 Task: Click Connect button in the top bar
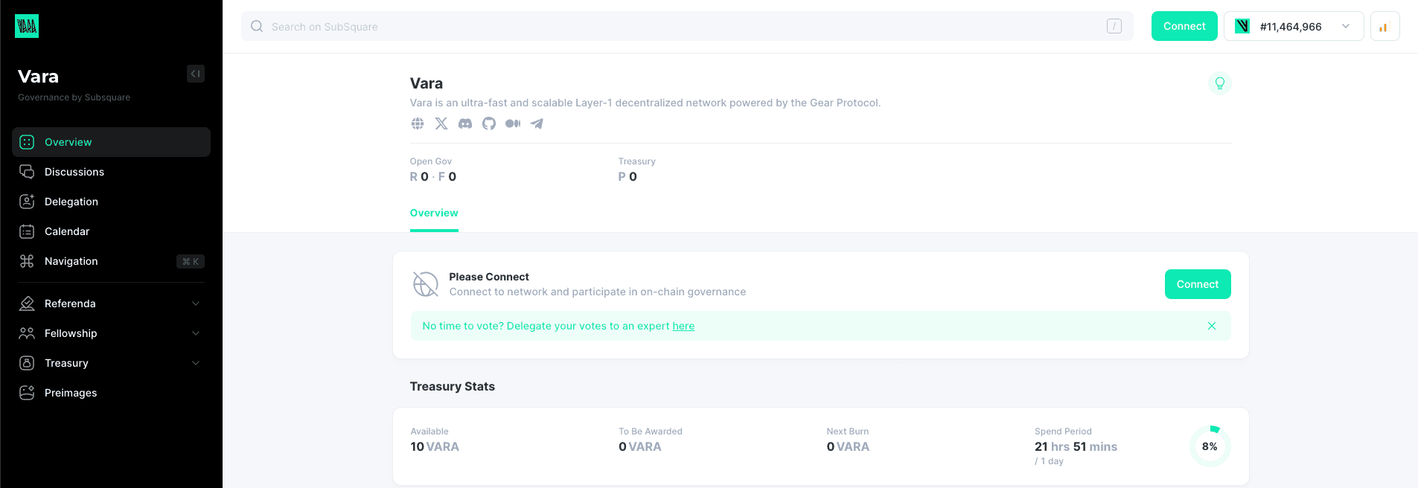1184,27
